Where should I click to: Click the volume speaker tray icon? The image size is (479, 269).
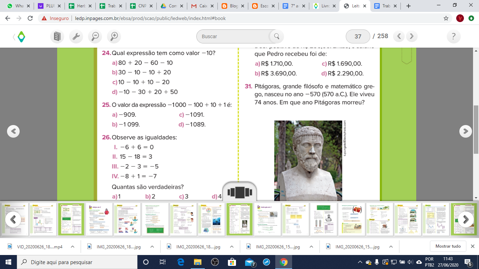click(410, 262)
